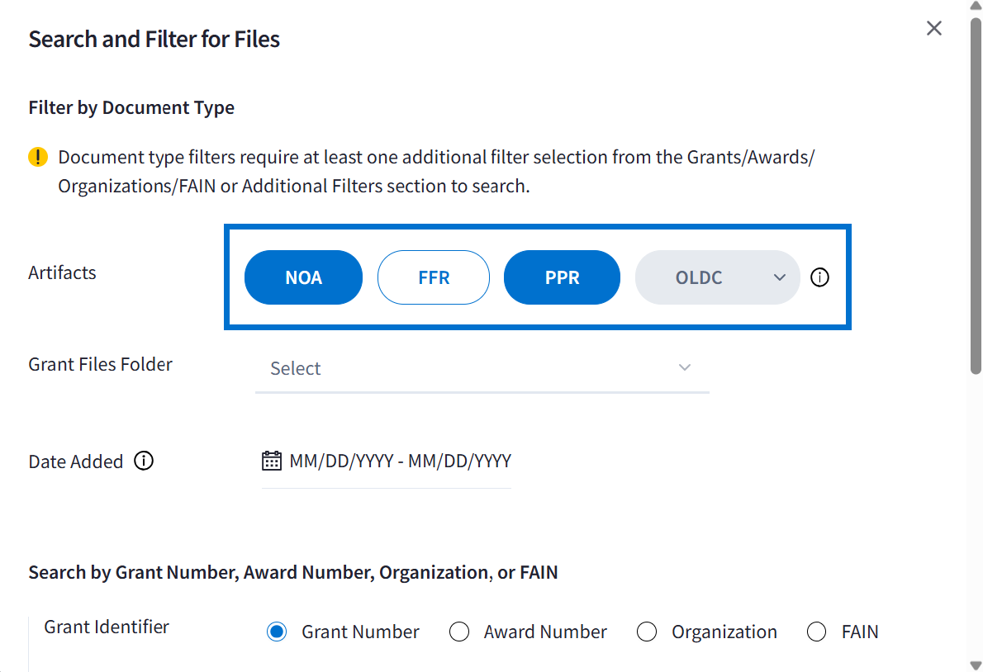Expand the OLDC dropdown
The image size is (983, 672).
point(716,277)
